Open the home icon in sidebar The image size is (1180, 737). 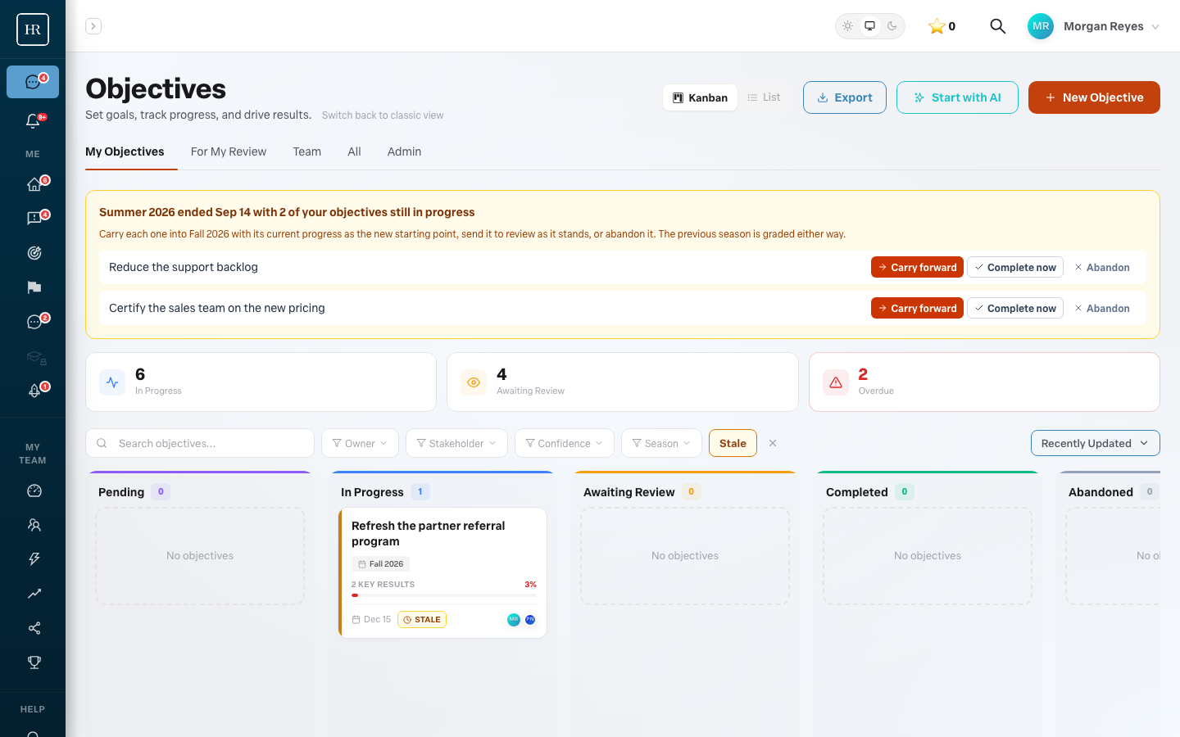pyautogui.click(x=33, y=184)
